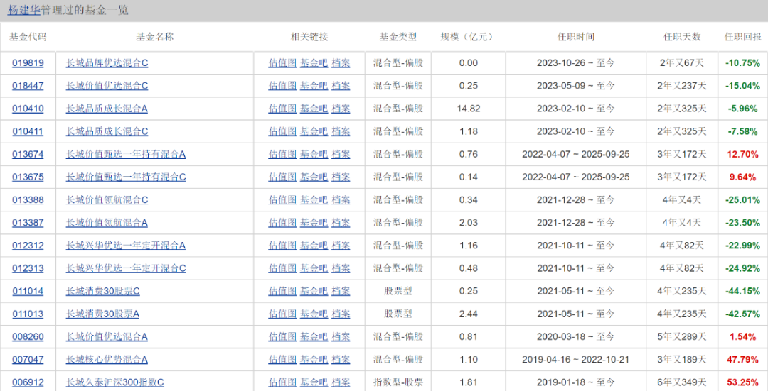
Task: Click the 规模（亿元） column header
Action: (468, 37)
